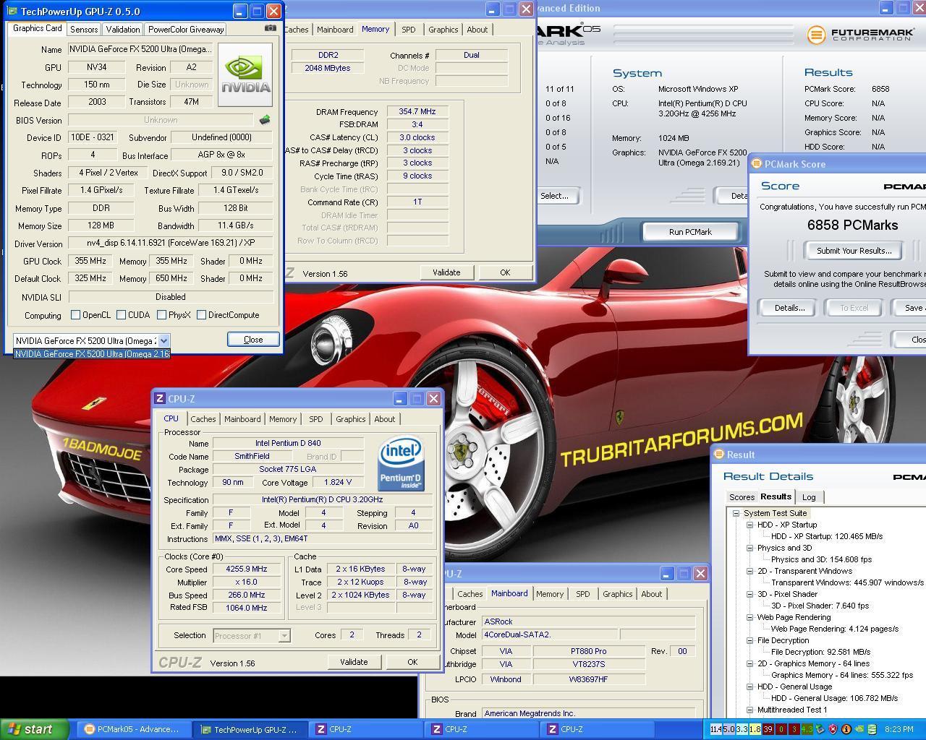
Task: Open the NVIDIA settings tray icon
Action: click(859, 729)
